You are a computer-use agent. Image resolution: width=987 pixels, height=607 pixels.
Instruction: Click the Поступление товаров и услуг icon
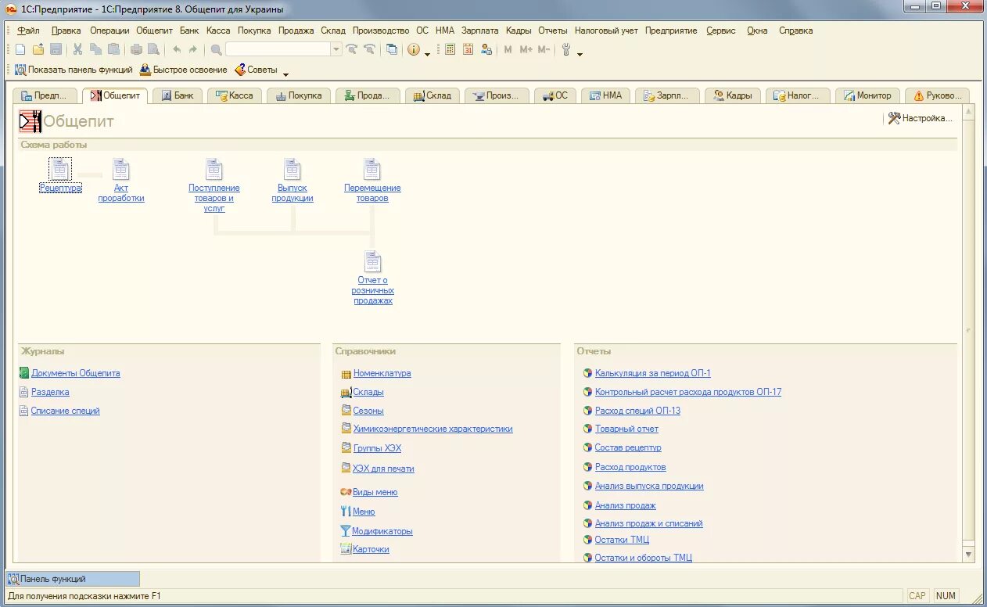pyautogui.click(x=214, y=169)
